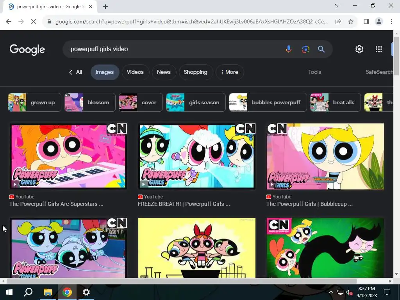Select the 'girls season' suggestion chip

(x=196, y=102)
